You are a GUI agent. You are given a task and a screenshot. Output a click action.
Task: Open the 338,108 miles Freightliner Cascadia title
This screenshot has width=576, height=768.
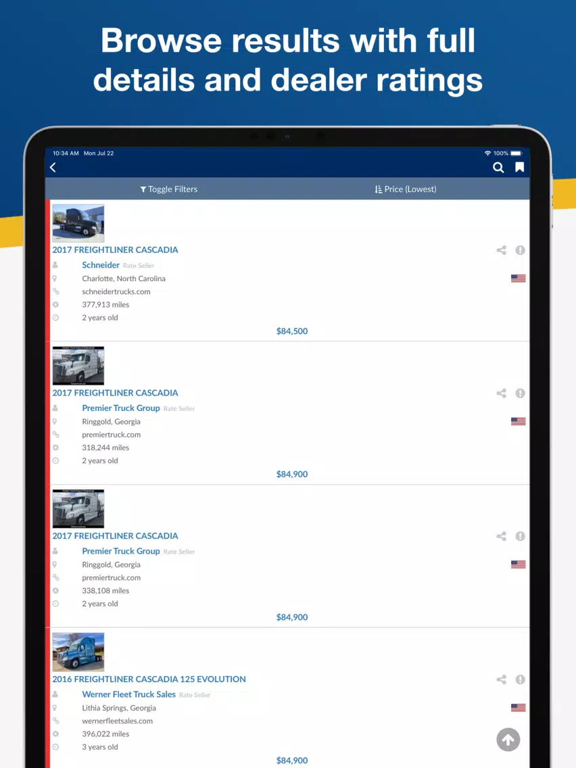coord(115,536)
